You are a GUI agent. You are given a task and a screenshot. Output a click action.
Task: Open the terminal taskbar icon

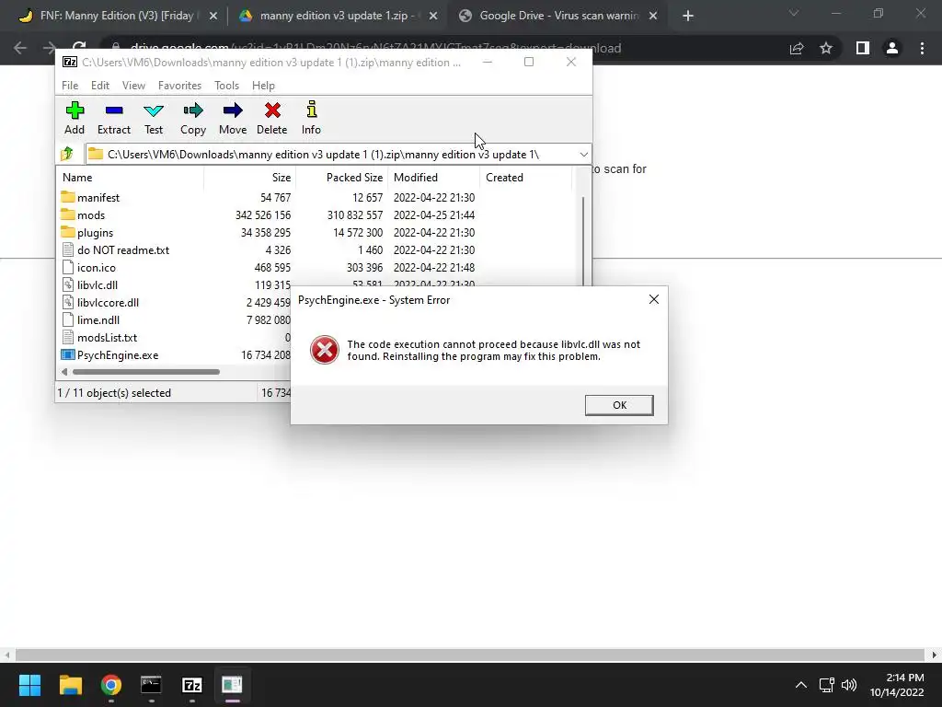coord(152,685)
